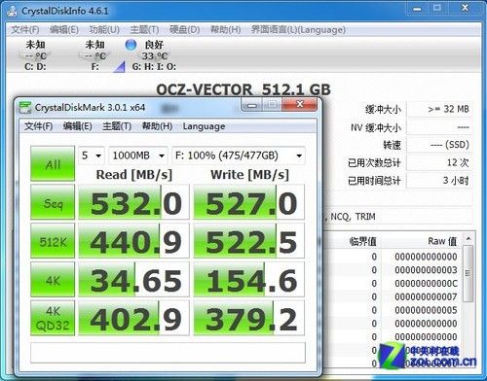
Task: Click the raw value 00000000000C
Action: pyautogui.click(x=426, y=284)
